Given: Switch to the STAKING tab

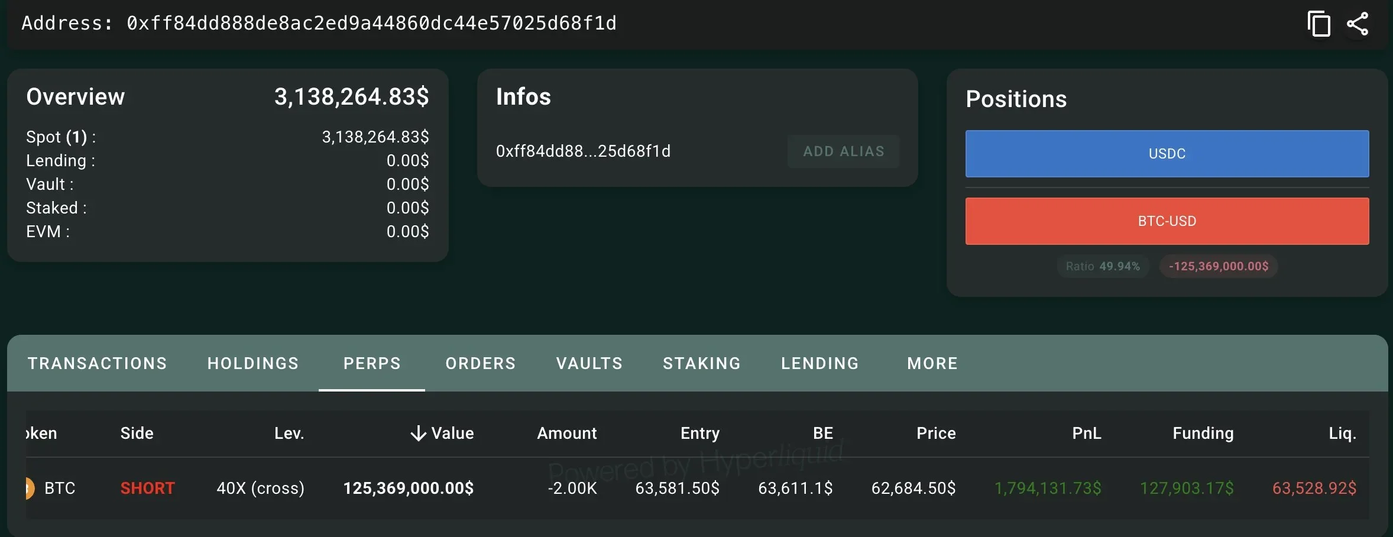Looking at the screenshot, I should [x=702, y=363].
